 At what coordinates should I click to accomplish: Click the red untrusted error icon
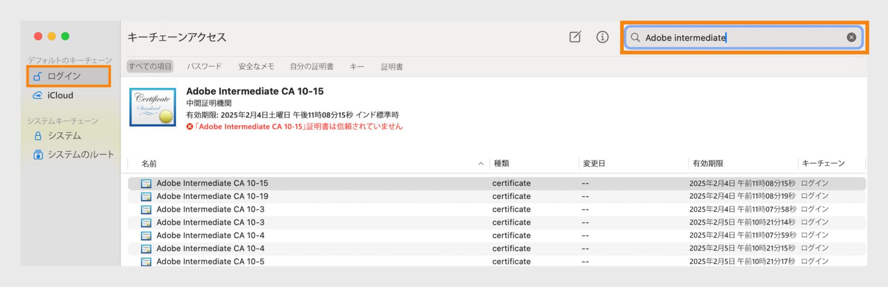tap(190, 127)
